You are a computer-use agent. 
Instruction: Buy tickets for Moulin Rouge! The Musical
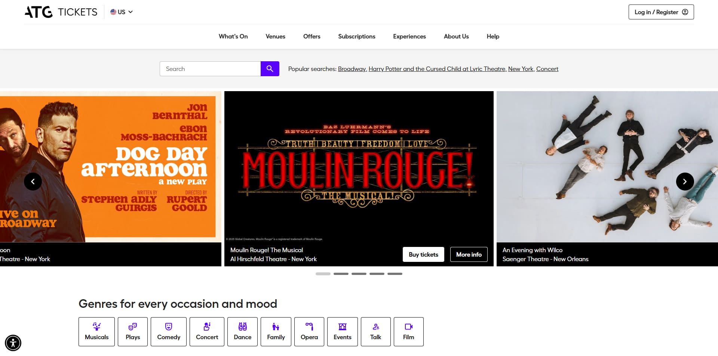coord(423,254)
